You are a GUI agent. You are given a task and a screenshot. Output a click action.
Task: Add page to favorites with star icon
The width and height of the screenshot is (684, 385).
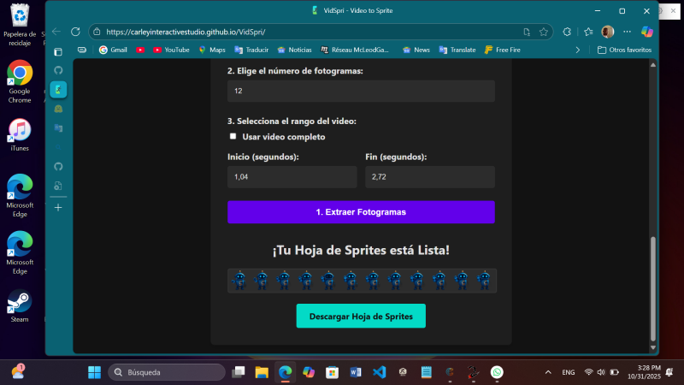544,32
